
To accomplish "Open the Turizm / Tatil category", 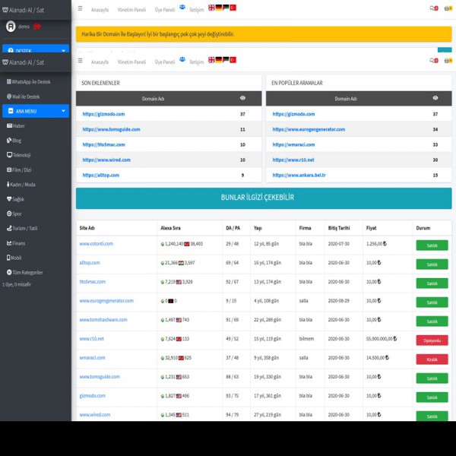I will (x=22, y=228).
